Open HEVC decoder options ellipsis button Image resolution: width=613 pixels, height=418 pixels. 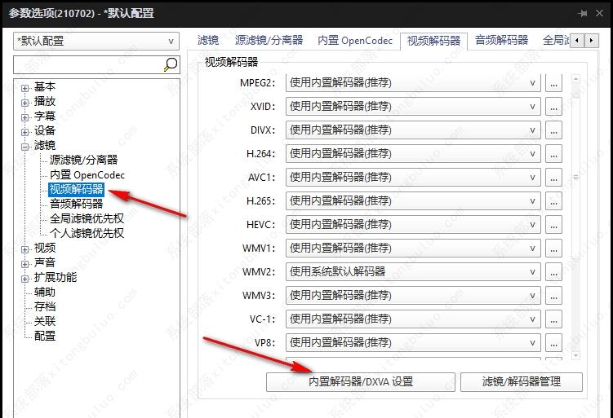553,225
